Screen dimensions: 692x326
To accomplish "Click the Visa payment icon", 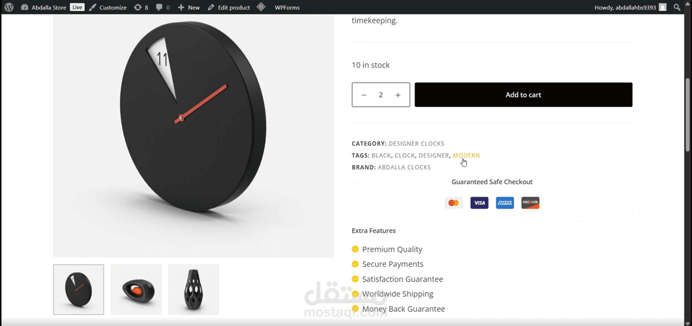I will [x=479, y=203].
